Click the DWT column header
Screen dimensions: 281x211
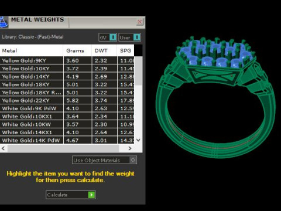pos(104,50)
